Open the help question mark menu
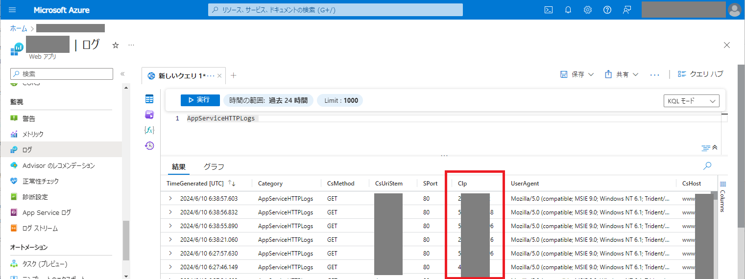Viewport: 745px width, 279px height. [607, 10]
